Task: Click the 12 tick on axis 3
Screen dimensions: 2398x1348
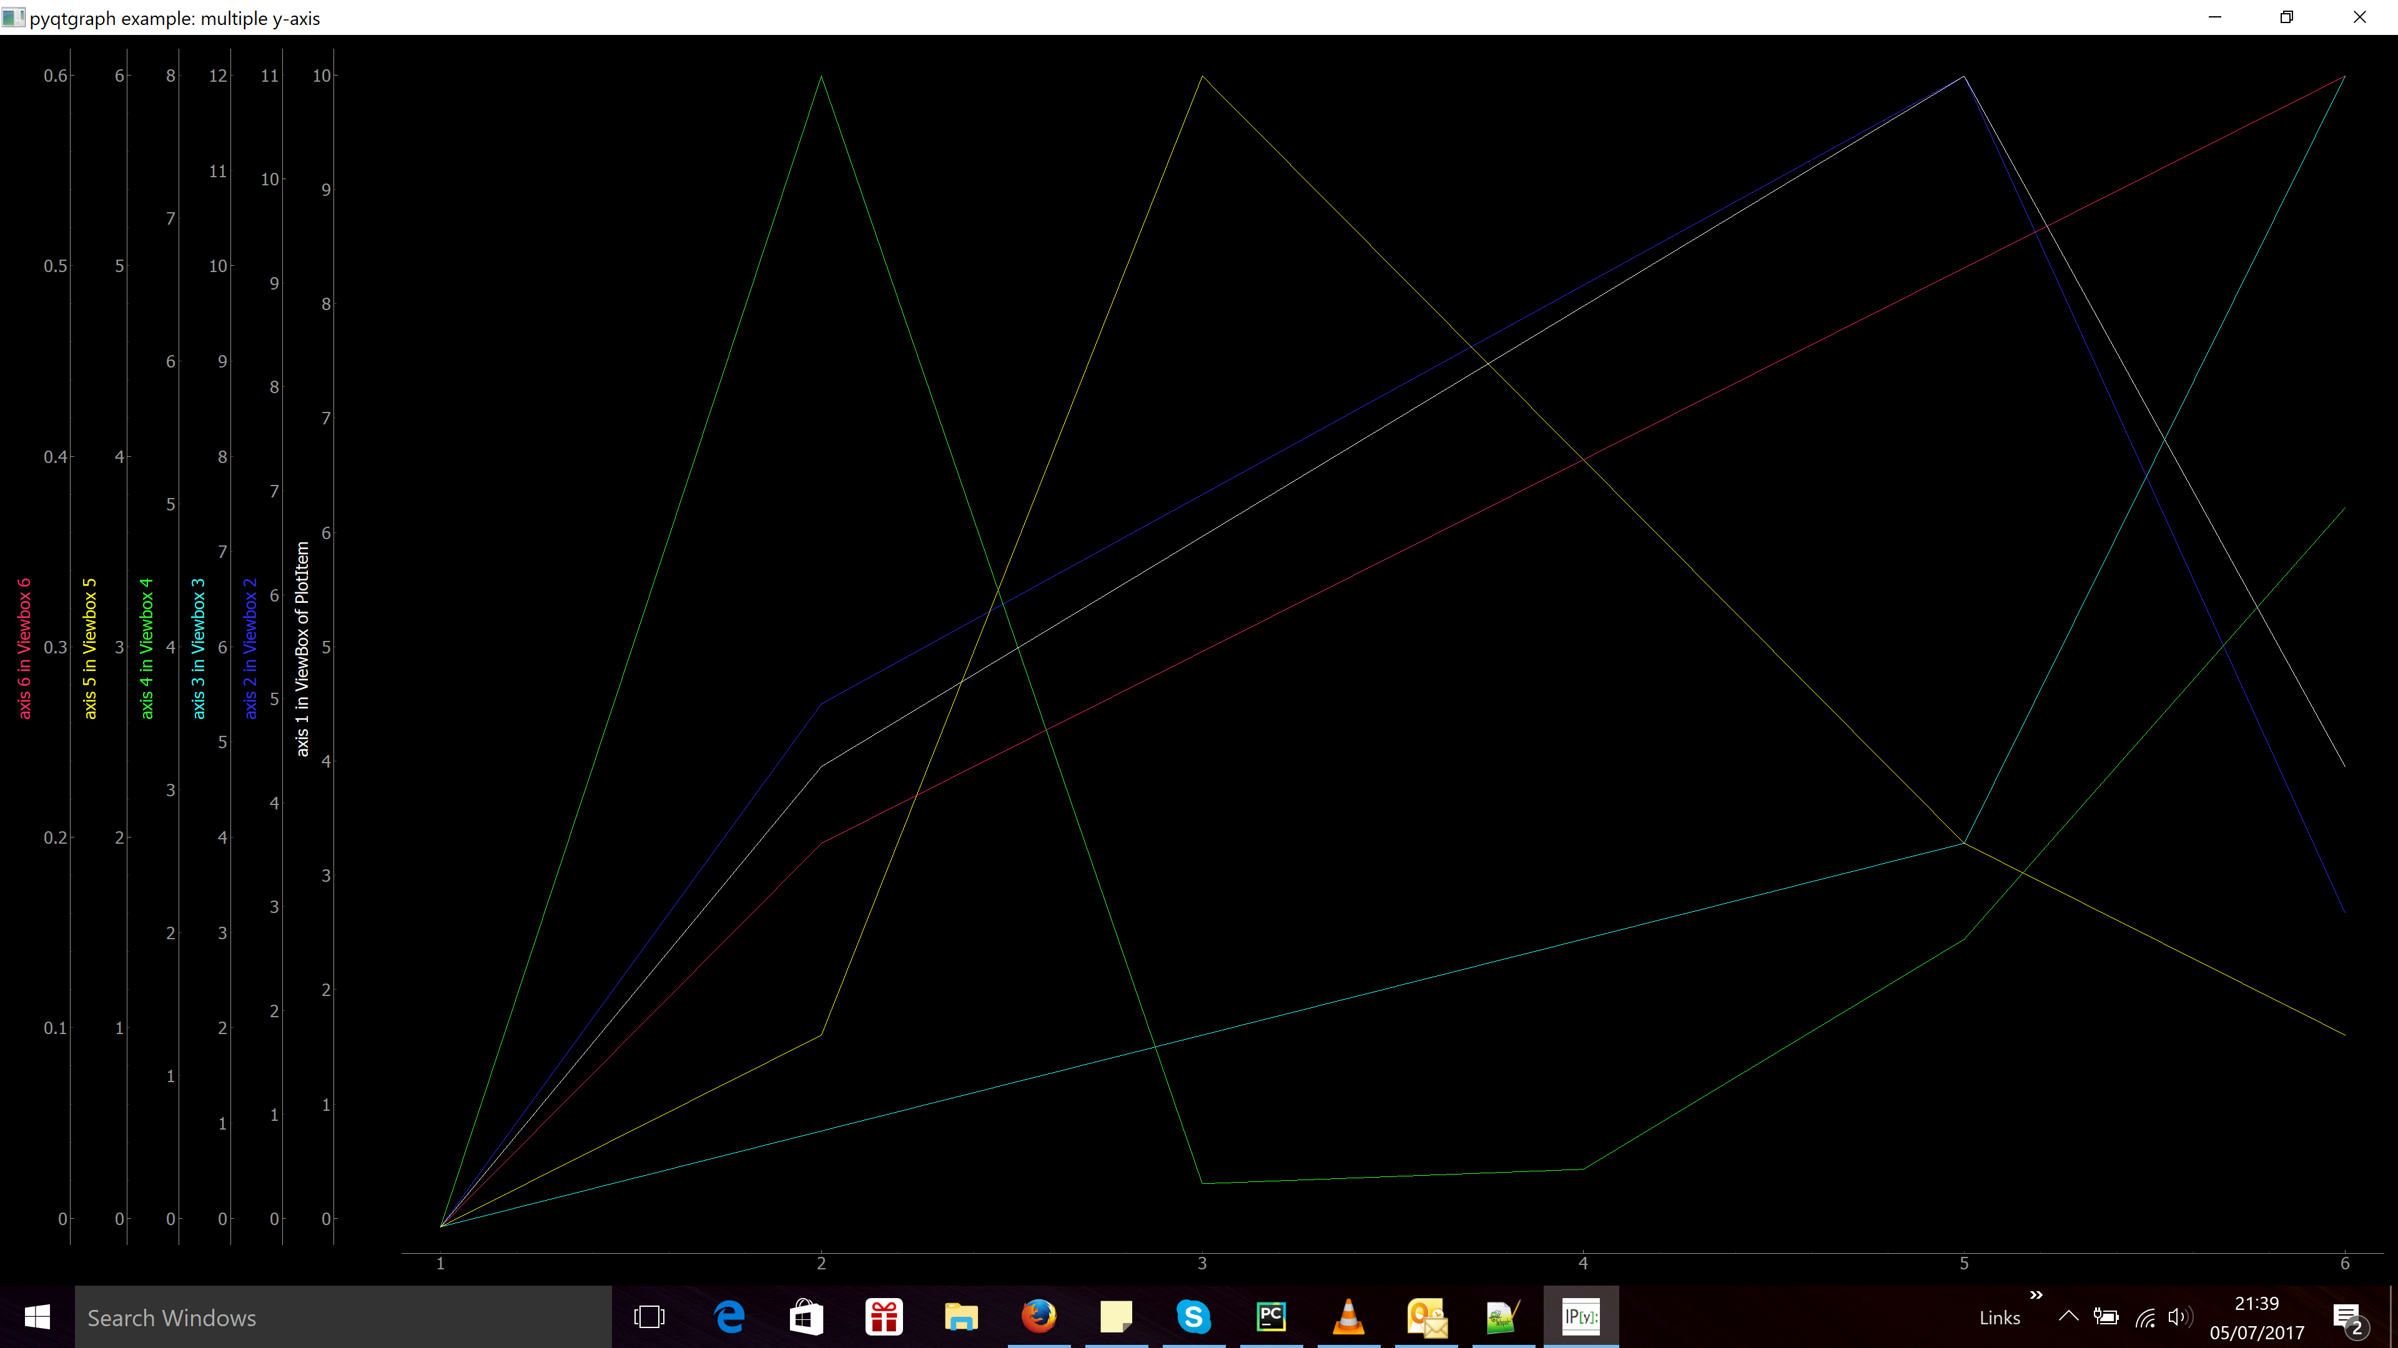Action: point(218,76)
